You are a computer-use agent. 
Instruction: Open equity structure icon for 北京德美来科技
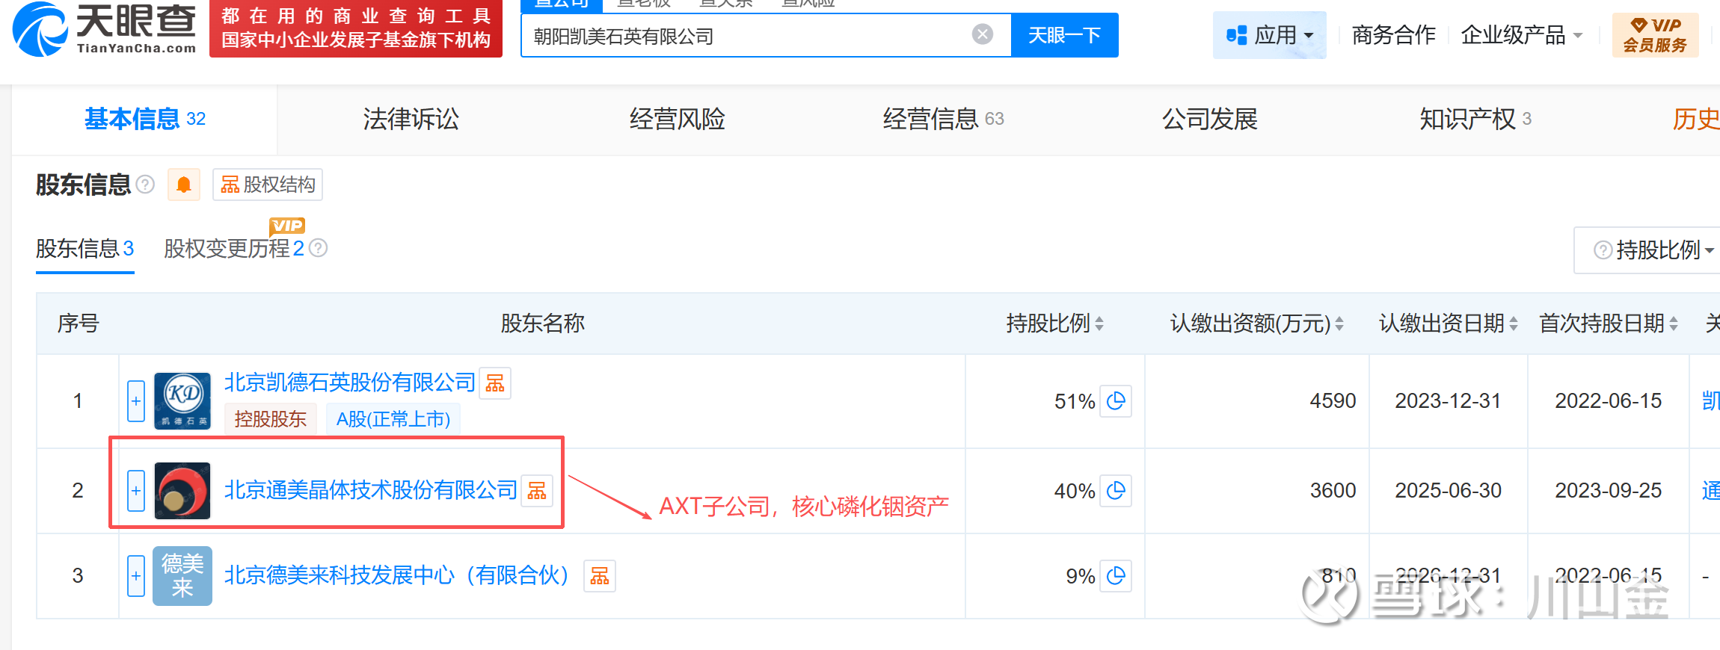point(600,576)
